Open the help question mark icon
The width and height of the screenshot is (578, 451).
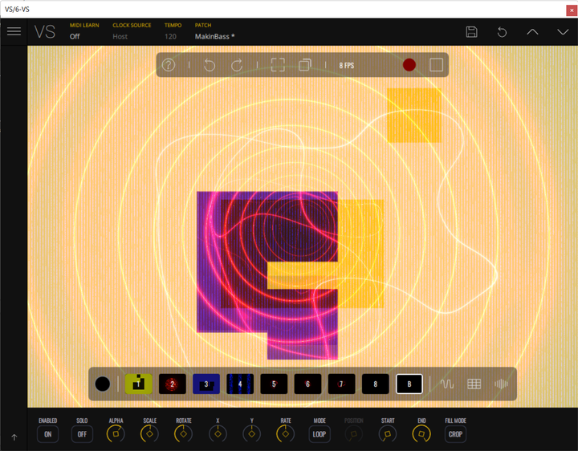pos(169,65)
